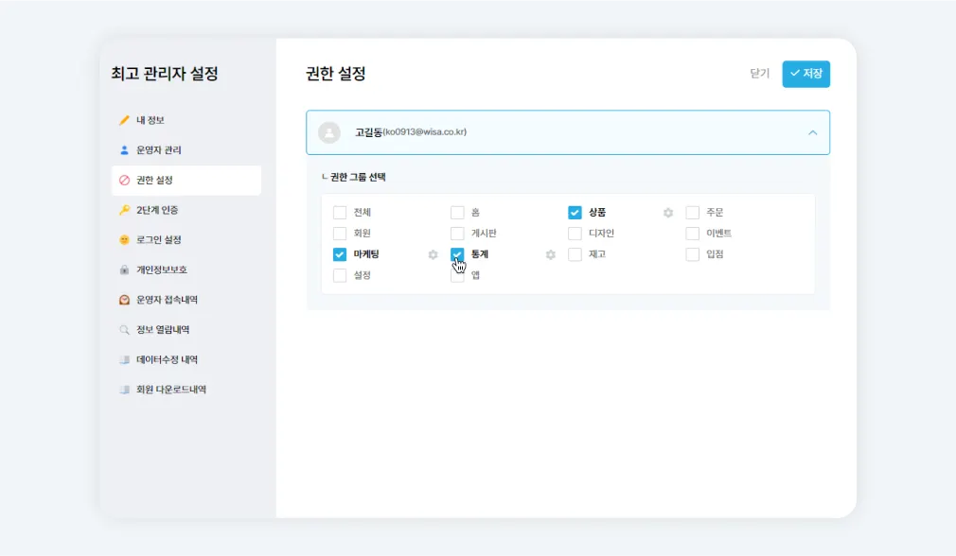Open settings gear next to 상품
The height and width of the screenshot is (556, 956).
click(x=668, y=213)
